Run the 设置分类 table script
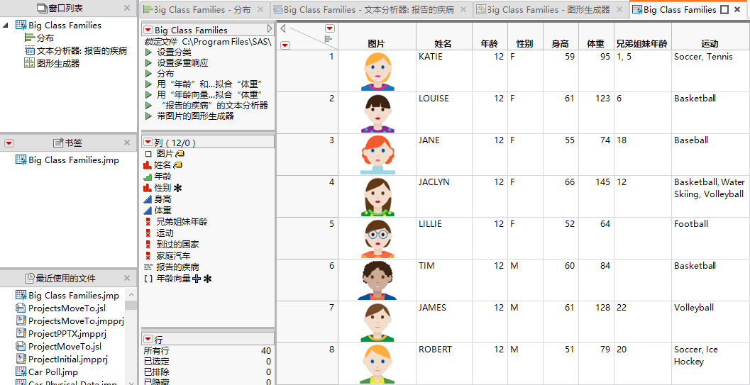This screenshot has height=385, width=750. tap(148, 52)
